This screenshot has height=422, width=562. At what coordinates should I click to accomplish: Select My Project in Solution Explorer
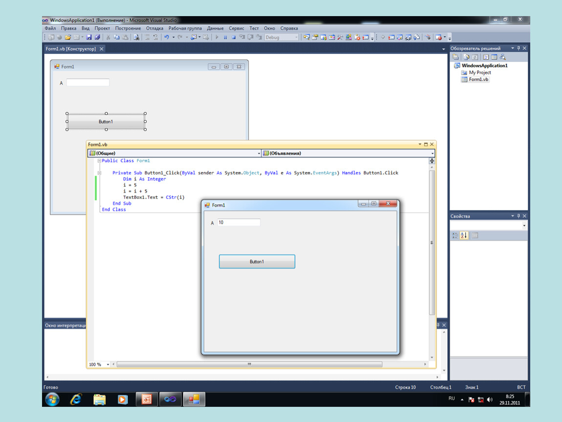(x=479, y=72)
